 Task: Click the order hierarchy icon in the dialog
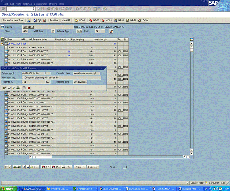18,88
